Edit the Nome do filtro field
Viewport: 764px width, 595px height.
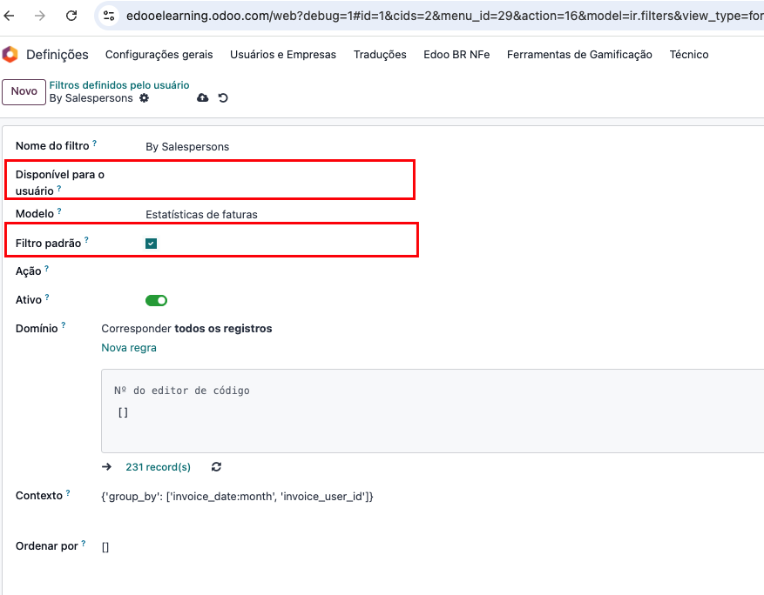[187, 146]
